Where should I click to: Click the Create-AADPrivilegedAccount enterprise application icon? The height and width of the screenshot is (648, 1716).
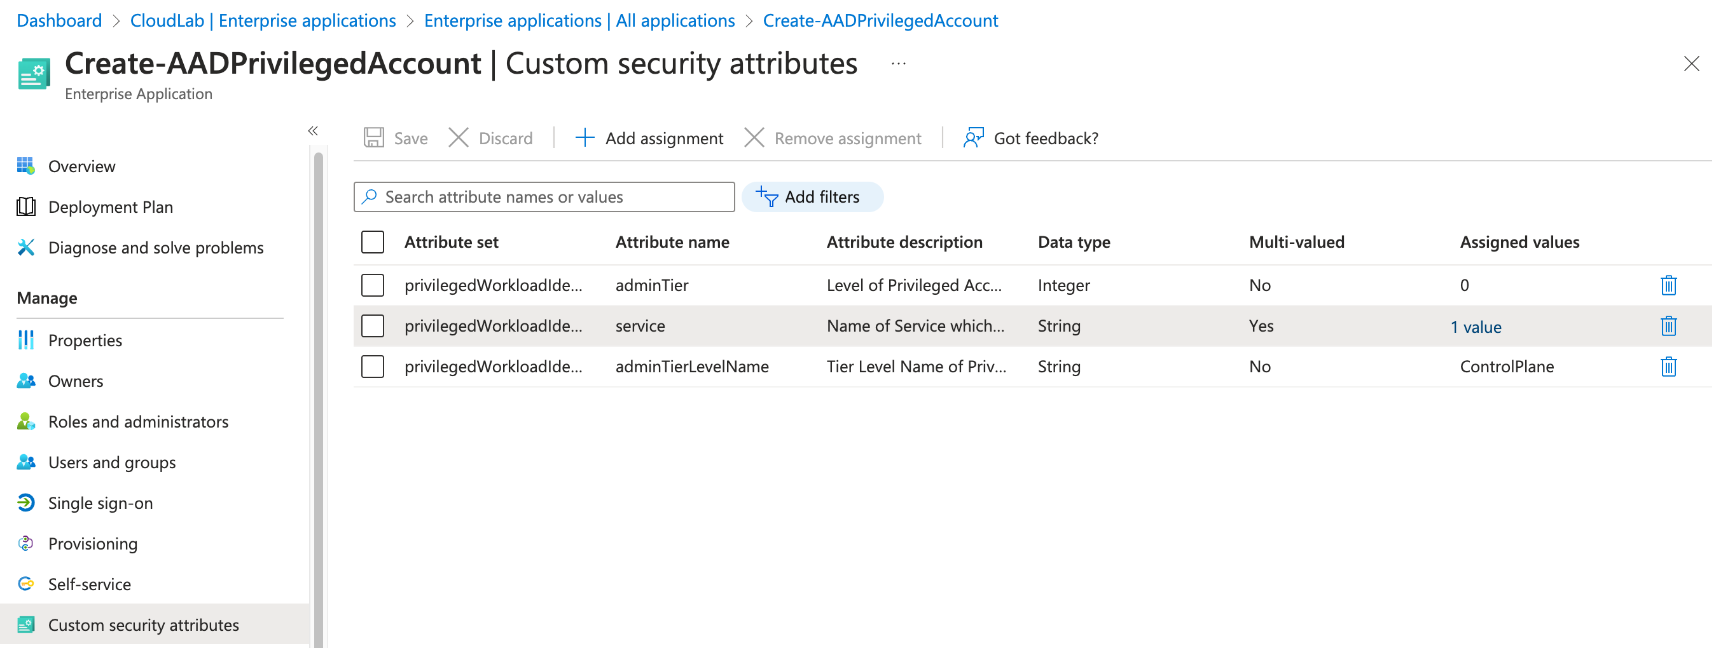tap(33, 73)
